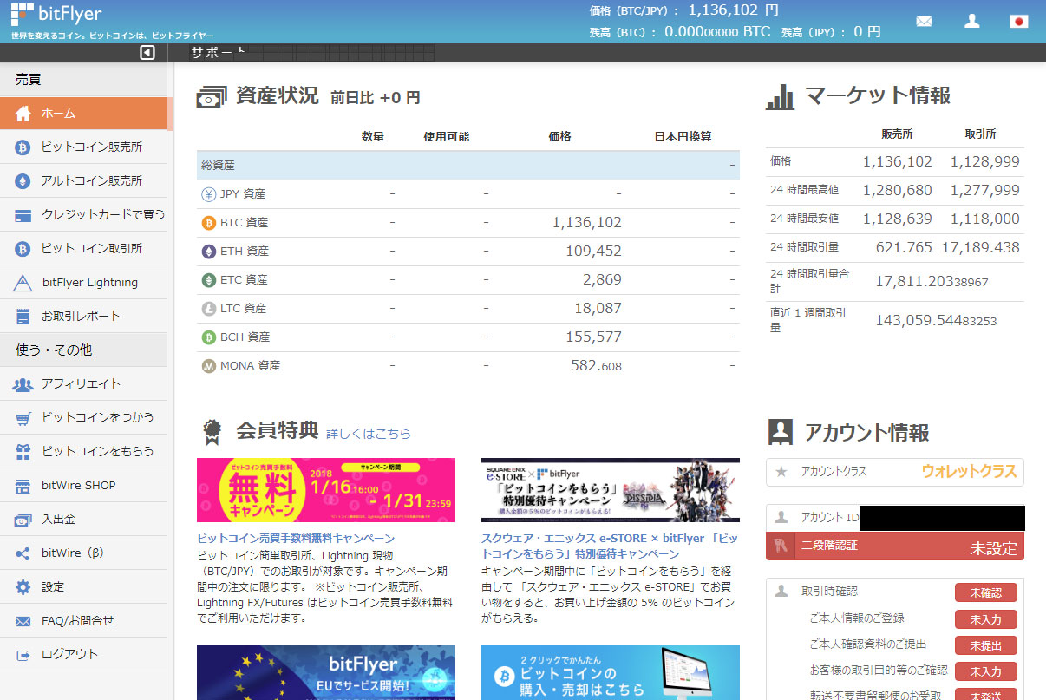Viewport: 1046px width, 700px height.
Task: Click 未提出 button for ご本人確認資料
Action: click(x=985, y=646)
